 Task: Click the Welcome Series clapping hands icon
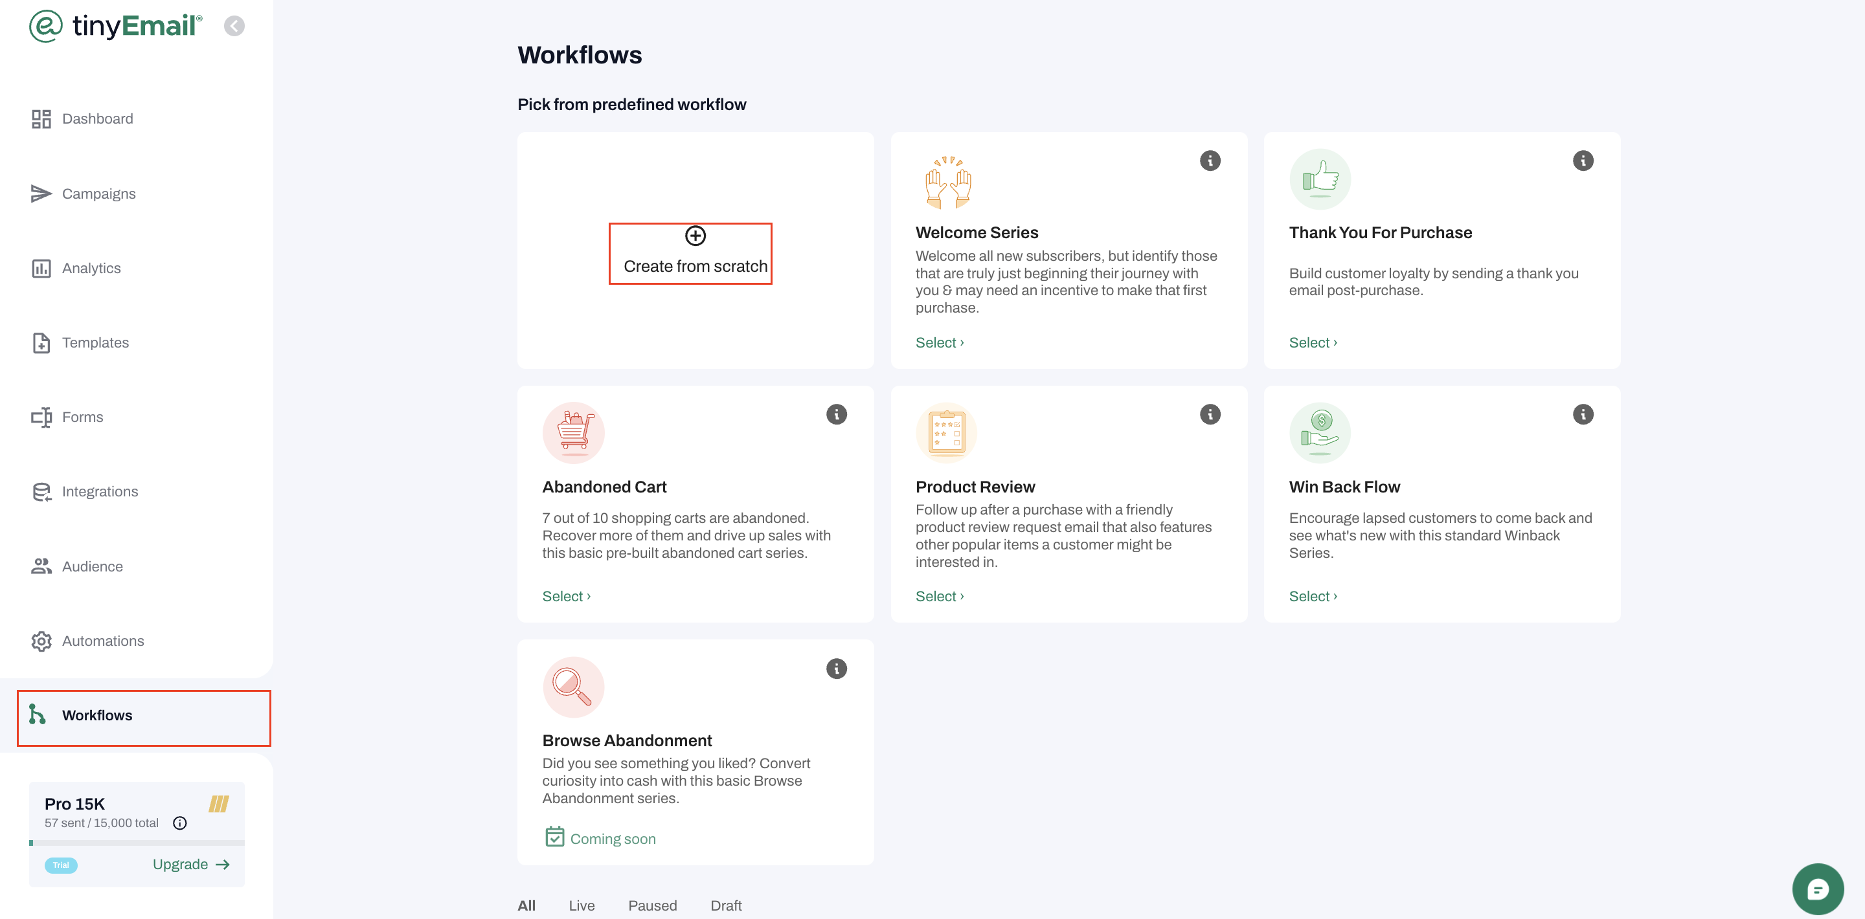947,181
